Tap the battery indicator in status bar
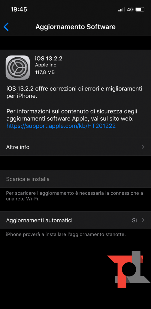The width and height of the screenshot is (151, 309). (140, 9)
